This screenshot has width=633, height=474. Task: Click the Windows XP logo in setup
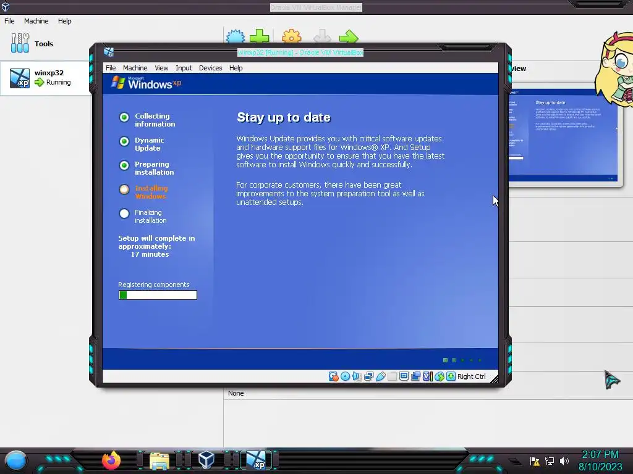pos(146,83)
